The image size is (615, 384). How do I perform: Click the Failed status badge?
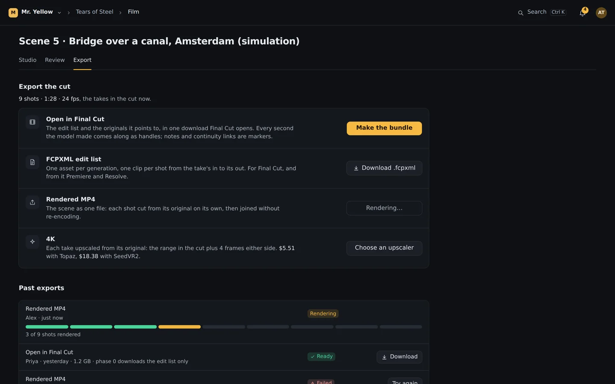tap(321, 382)
